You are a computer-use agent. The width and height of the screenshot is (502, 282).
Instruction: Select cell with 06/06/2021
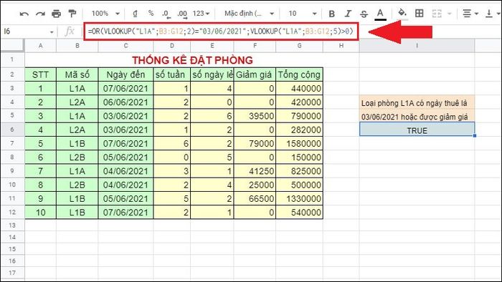pyautogui.click(x=126, y=102)
